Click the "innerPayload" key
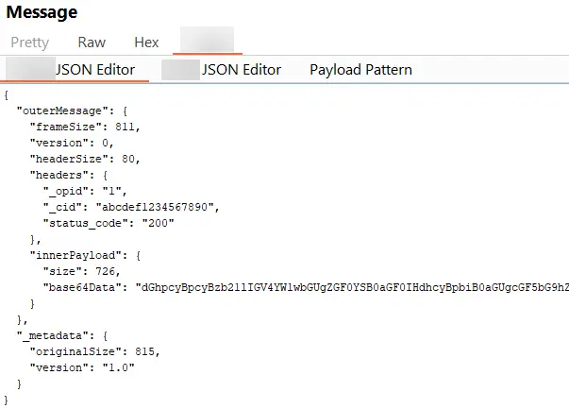Screen dimensions: 569x409 click(x=75, y=255)
